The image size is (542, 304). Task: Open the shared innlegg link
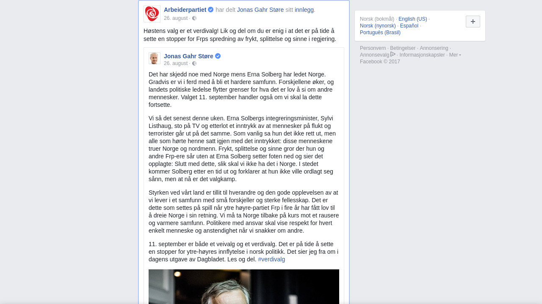304,10
